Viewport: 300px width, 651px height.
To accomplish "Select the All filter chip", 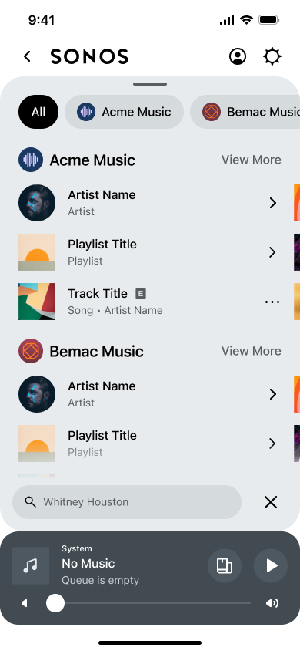I will tap(38, 112).
